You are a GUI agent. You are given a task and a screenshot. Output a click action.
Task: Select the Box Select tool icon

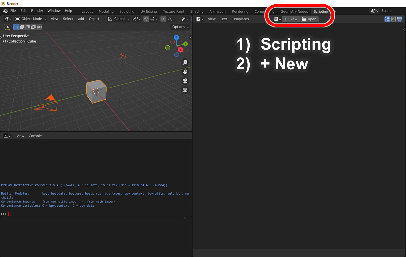[x=15, y=27]
